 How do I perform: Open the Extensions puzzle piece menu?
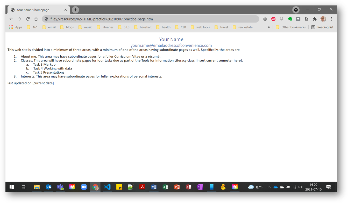pos(315,19)
